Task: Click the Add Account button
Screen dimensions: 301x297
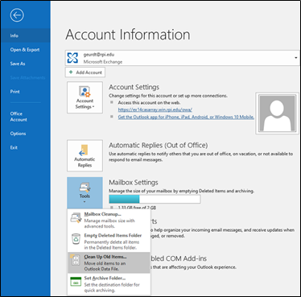Action: point(85,72)
